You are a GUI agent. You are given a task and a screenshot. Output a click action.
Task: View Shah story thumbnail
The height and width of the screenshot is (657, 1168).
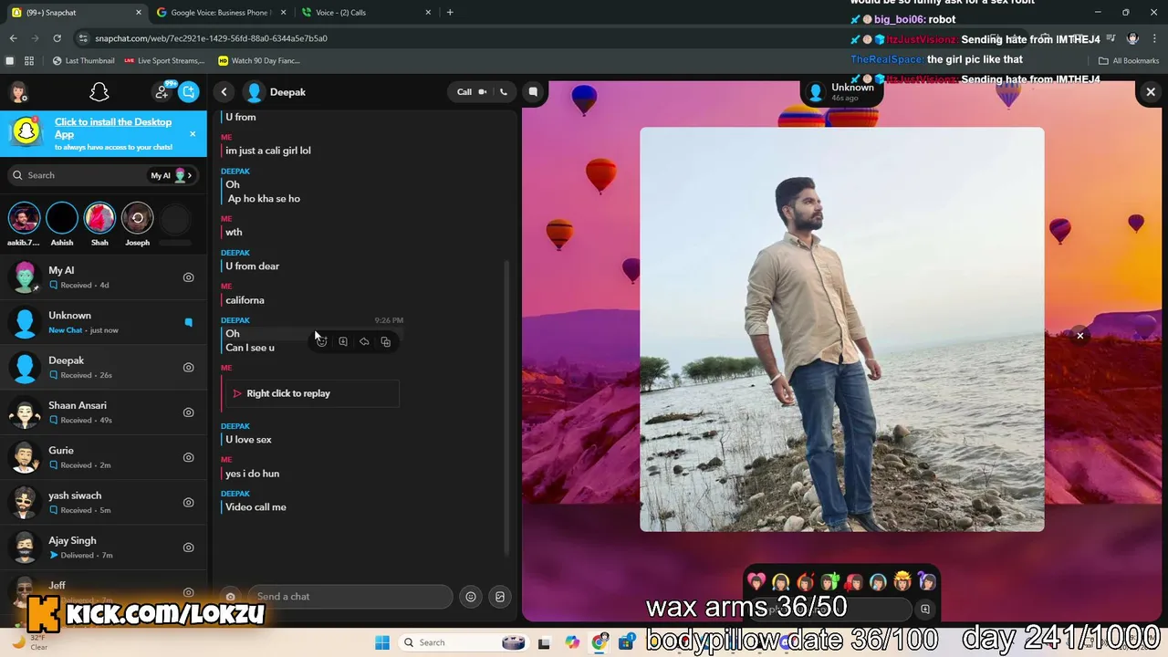click(x=99, y=219)
